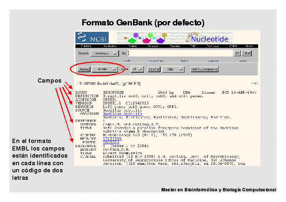Viewport: 286px width, 202px height.
Task: Open the History tab
Action: [x=184, y=61]
